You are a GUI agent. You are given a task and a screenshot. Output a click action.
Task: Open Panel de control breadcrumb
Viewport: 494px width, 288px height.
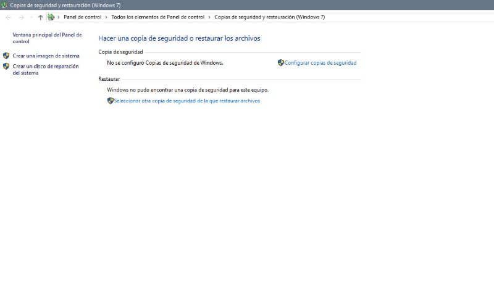coord(83,17)
